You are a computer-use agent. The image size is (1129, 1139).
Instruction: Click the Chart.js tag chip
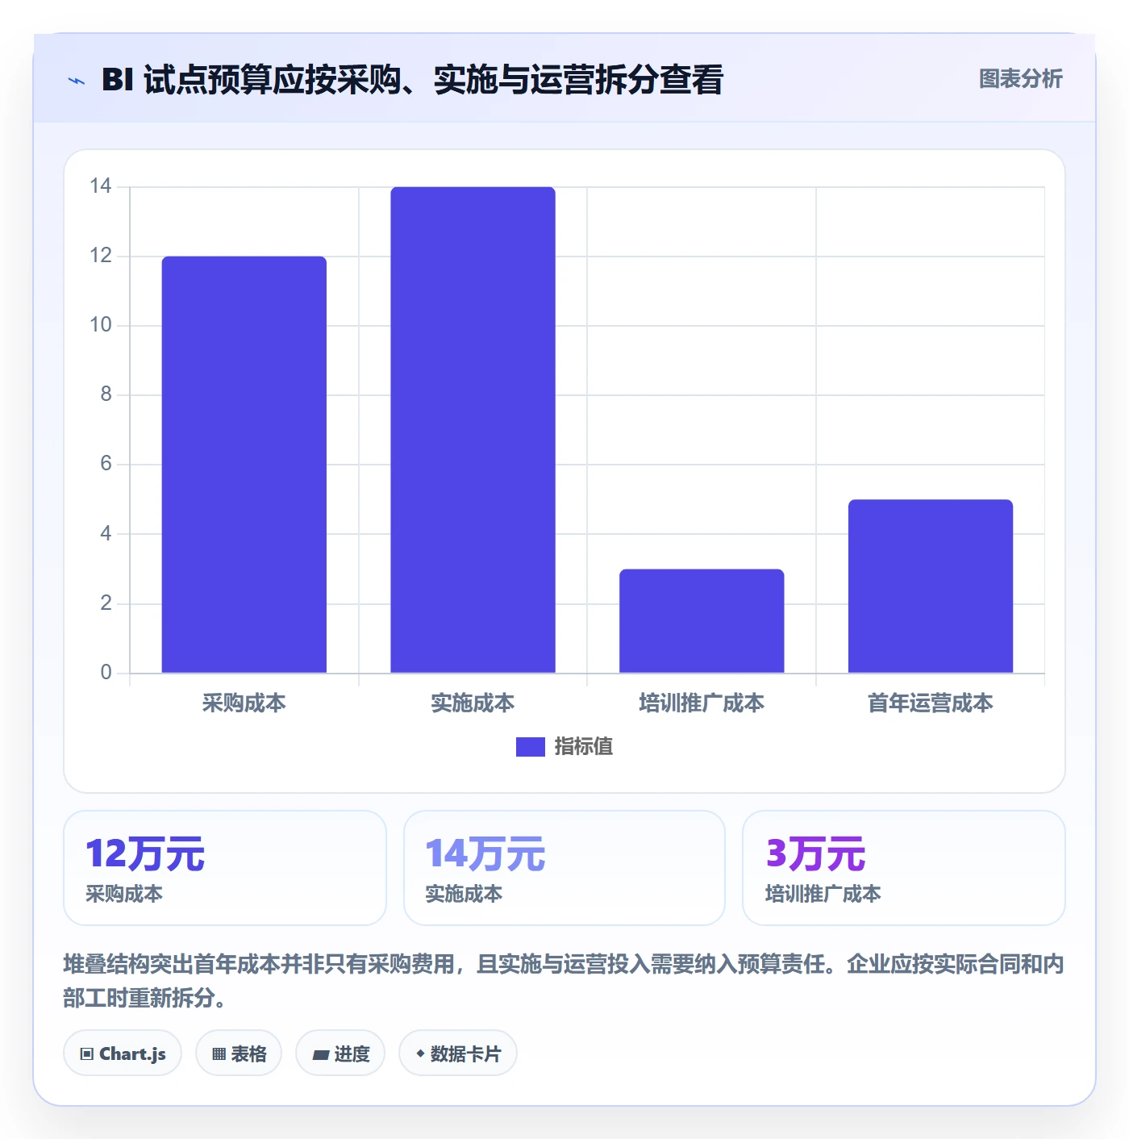pyautogui.click(x=123, y=1053)
